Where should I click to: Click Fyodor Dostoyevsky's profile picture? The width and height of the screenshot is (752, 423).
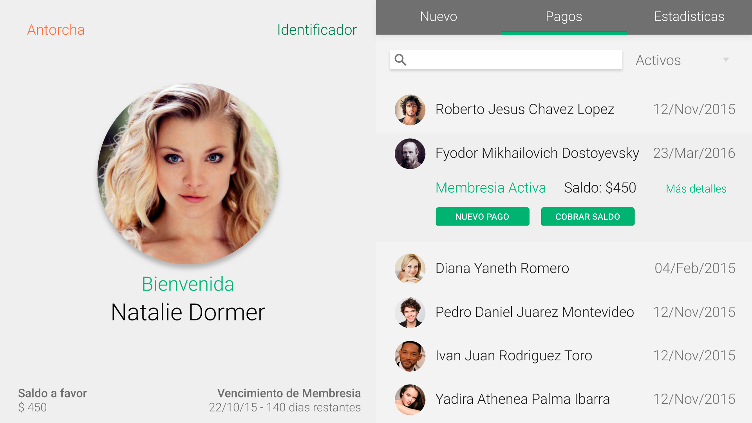click(x=410, y=154)
